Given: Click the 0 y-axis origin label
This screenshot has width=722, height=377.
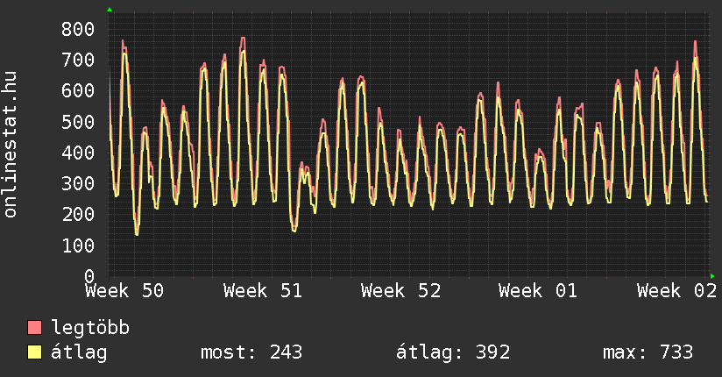Looking at the screenshot, I should click(88, 276).
